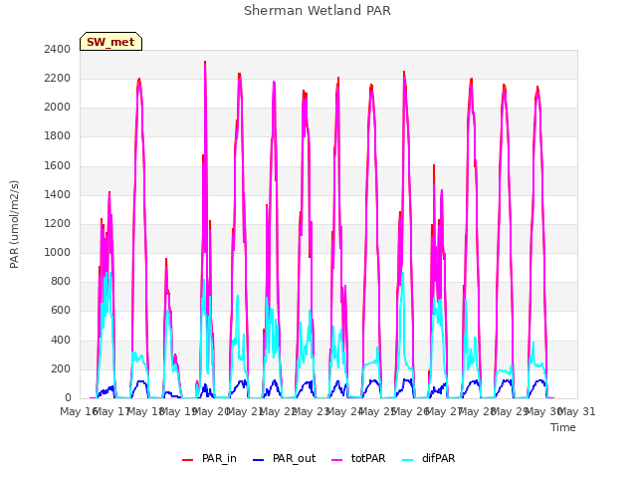Click the chart title Sherman Wetland PAR
This screenshot has height=478, width=637.
318,11
